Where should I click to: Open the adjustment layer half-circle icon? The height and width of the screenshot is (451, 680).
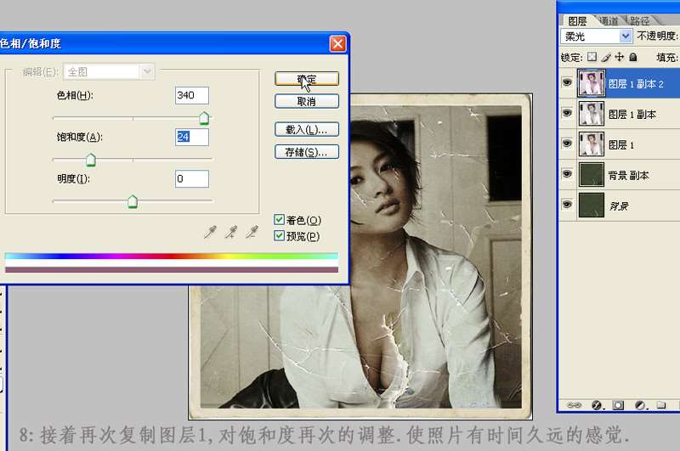(638, 405)
